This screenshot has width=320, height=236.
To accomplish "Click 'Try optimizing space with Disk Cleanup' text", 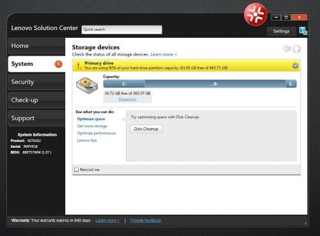I will (165, 117).
